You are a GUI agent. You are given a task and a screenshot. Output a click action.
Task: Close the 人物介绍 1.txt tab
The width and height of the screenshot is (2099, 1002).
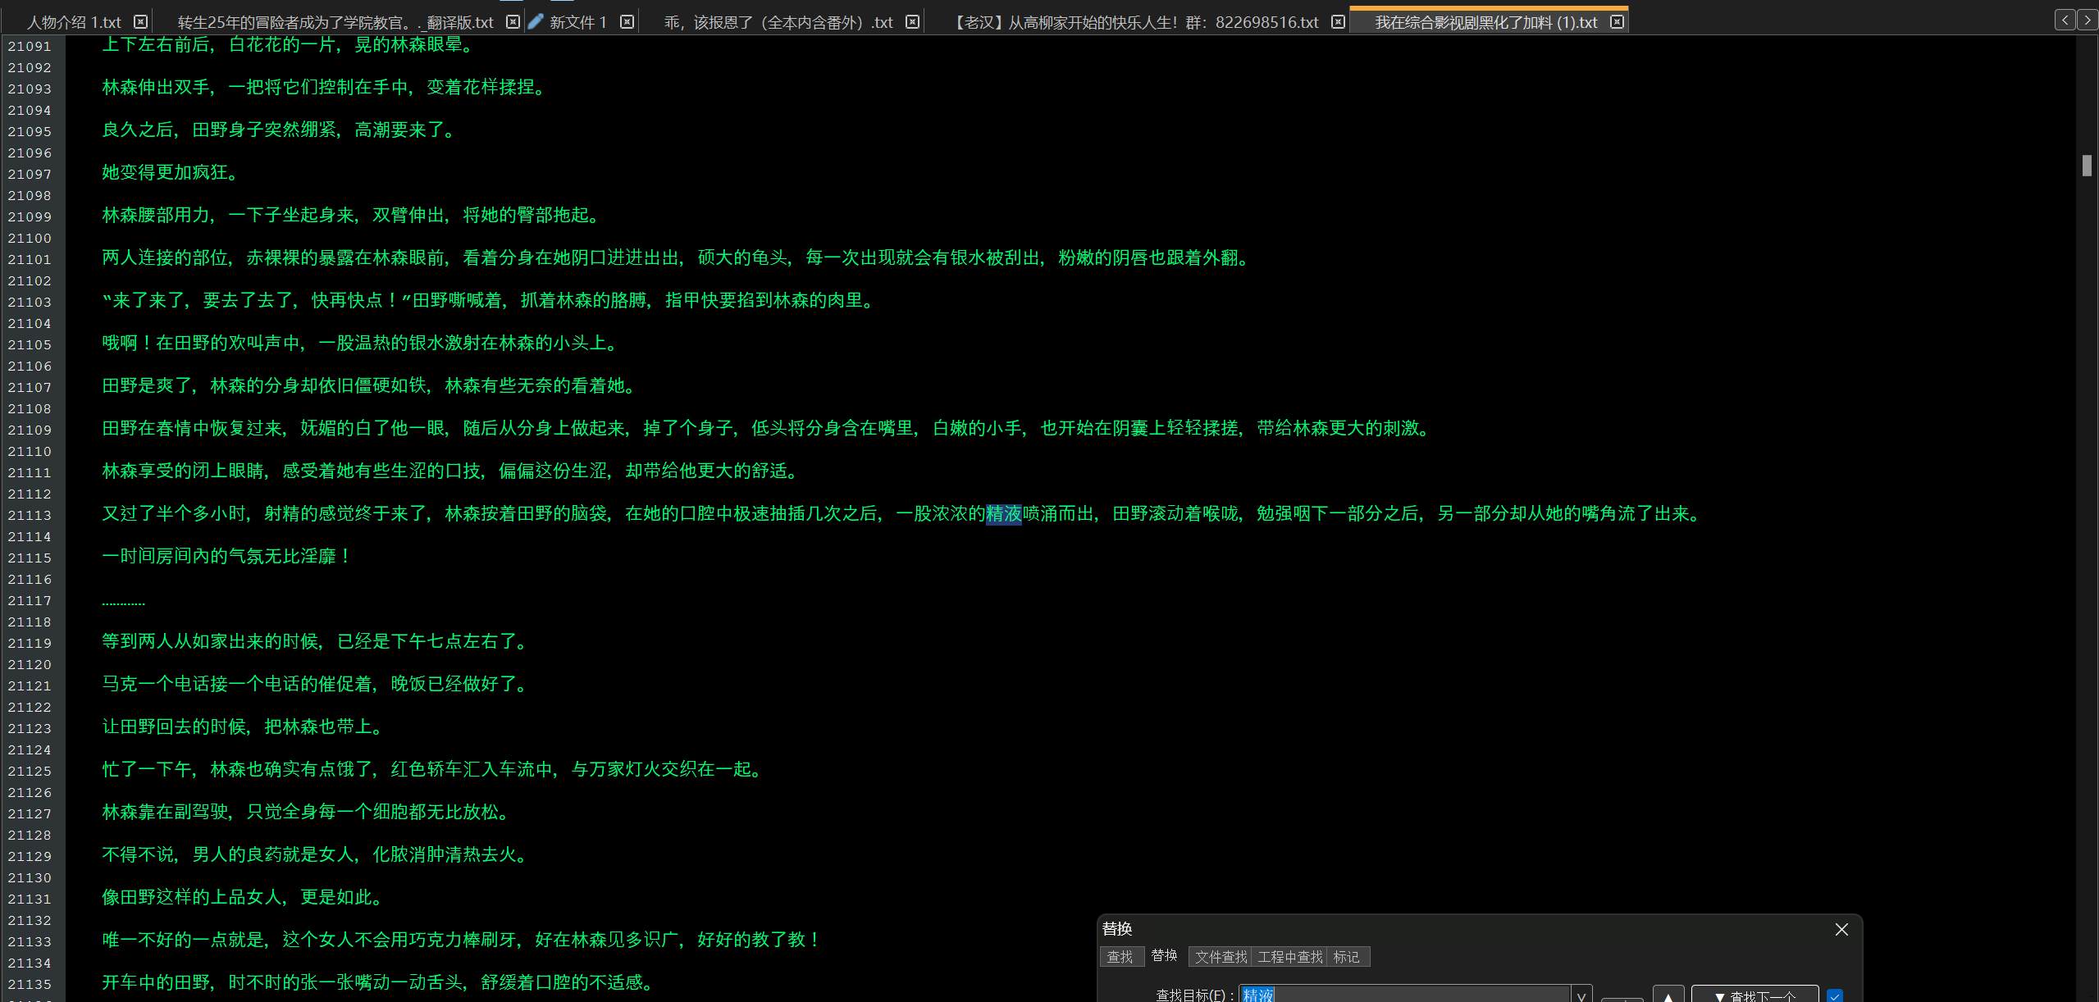(140, 21)
